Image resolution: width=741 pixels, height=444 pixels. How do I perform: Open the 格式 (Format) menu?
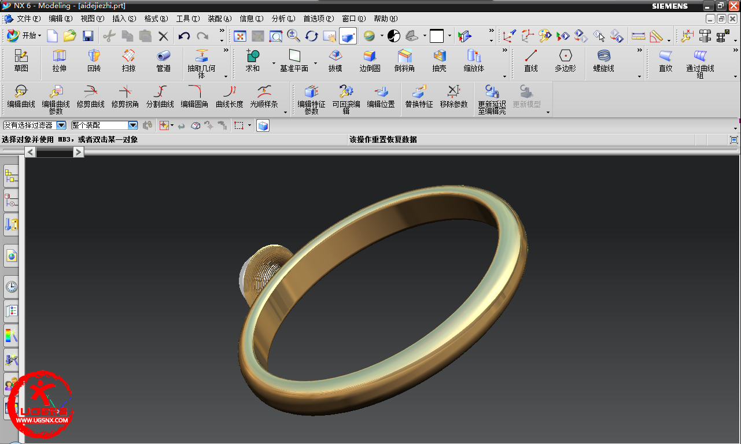[156, 19]
